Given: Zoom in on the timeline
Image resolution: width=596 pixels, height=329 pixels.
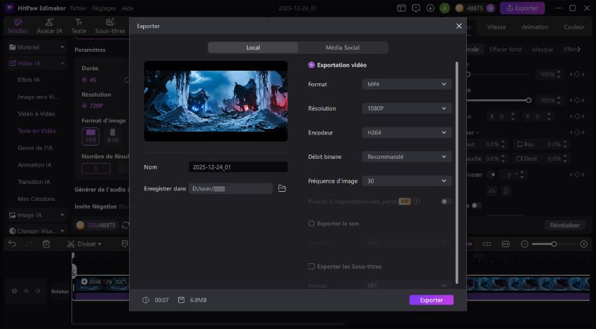Looking at the screenshot, I should coord(583,244).
